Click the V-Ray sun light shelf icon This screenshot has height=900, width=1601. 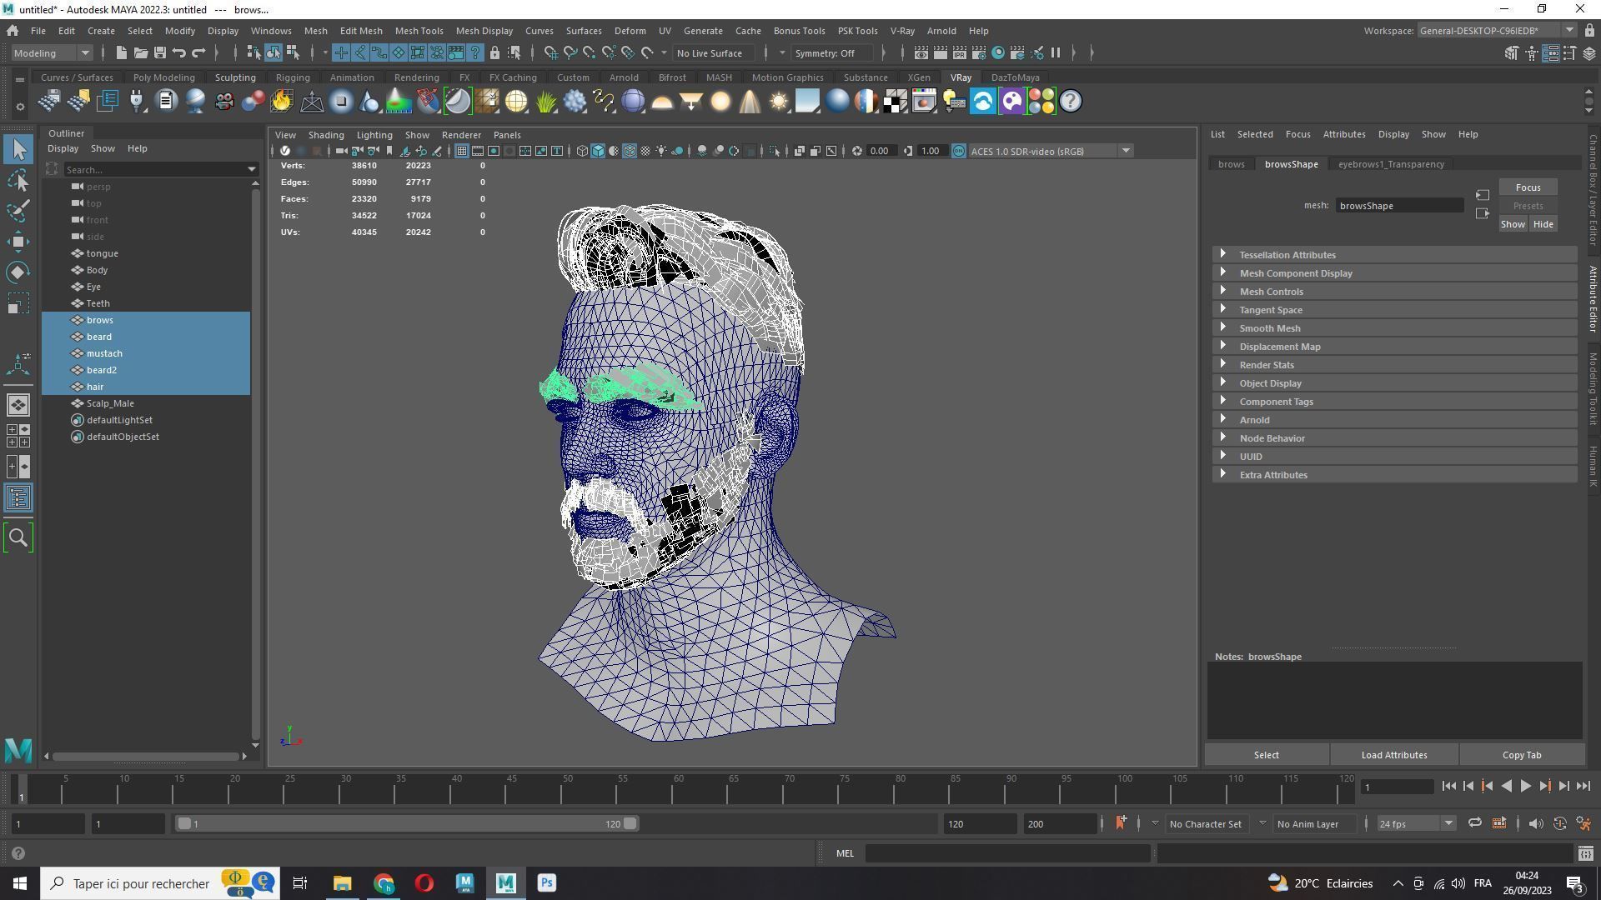point(779,102)
